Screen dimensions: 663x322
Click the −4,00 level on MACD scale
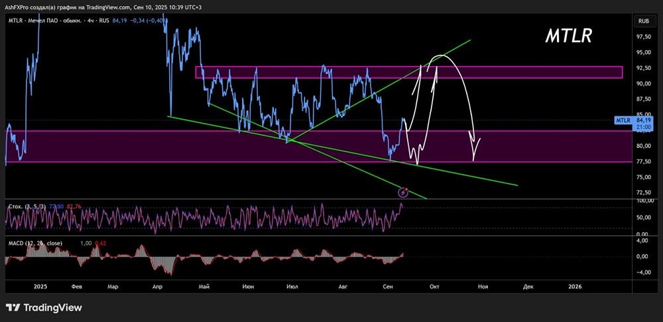[644, 272]
